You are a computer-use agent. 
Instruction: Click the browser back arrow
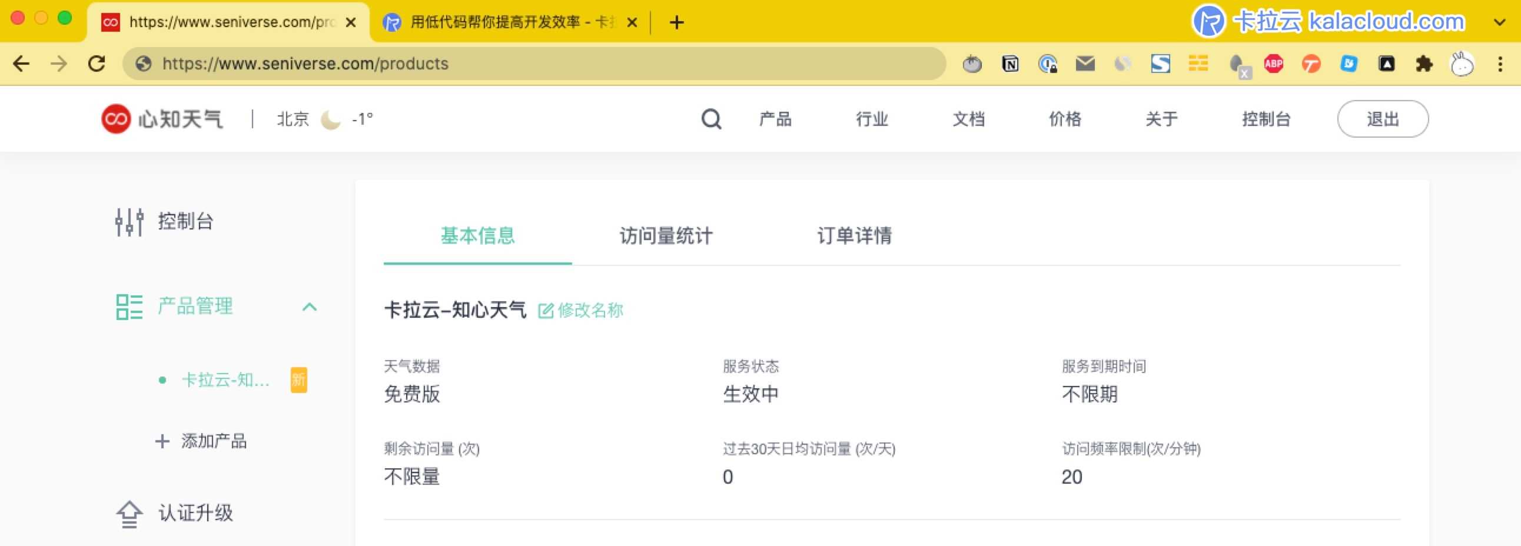pos(21,64)
